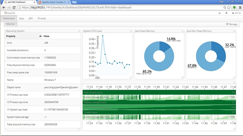The width and height of the screenshot is (243, 136).
Task: Select the Monitor dashboard tab
Action: [11, 24]
